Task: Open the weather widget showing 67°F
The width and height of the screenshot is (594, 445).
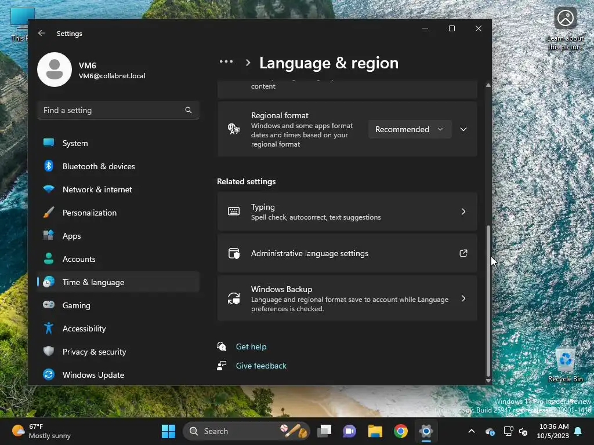Action: pos(41,431)
